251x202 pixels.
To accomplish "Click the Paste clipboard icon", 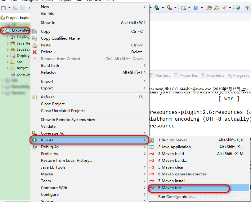I will coord(34,45).
